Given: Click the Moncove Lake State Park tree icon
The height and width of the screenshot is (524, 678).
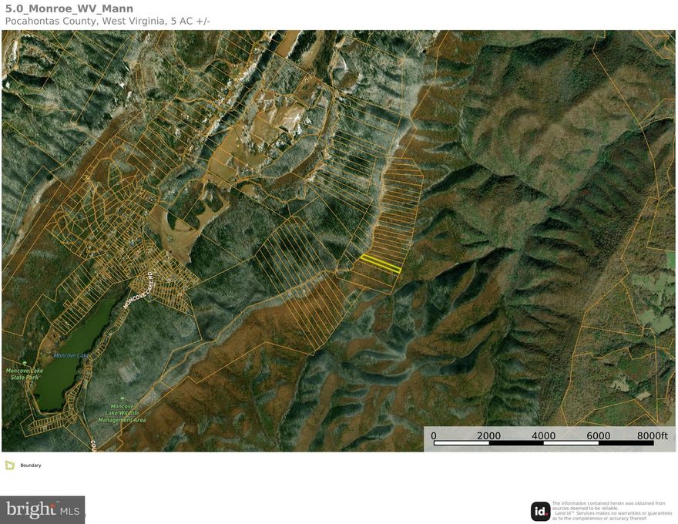Looking at the screenshot, I should pos(25,363).
